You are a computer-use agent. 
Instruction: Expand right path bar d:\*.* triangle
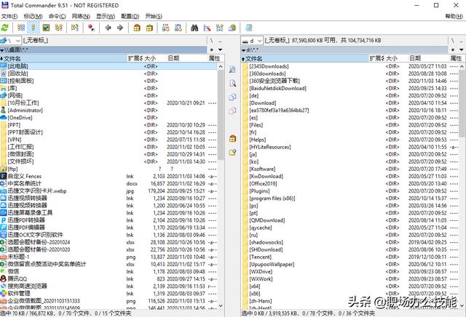point(244,50)
